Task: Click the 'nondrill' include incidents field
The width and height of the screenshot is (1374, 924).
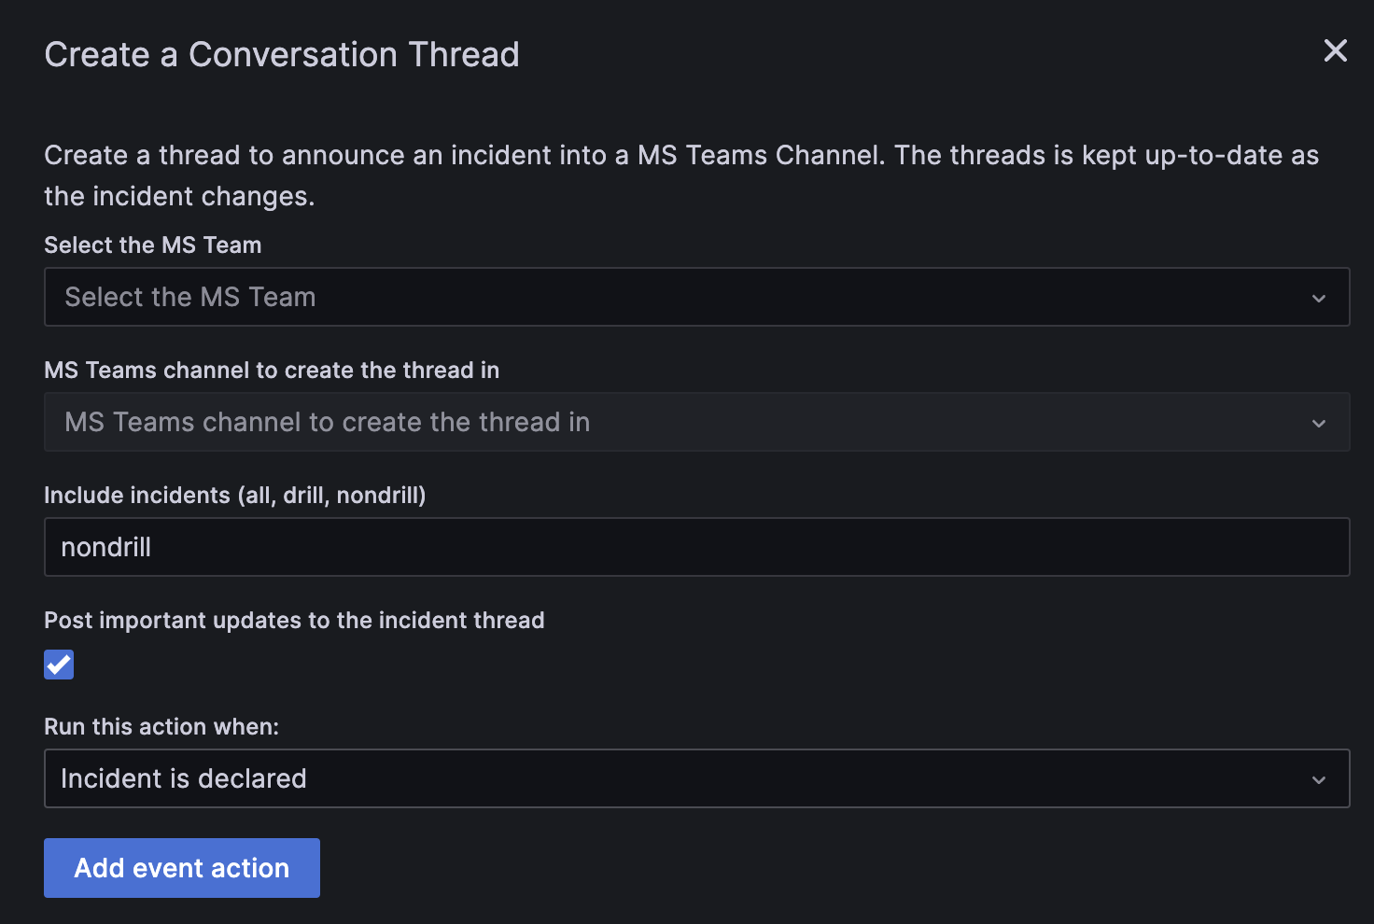Action: (x=696, y=547)
